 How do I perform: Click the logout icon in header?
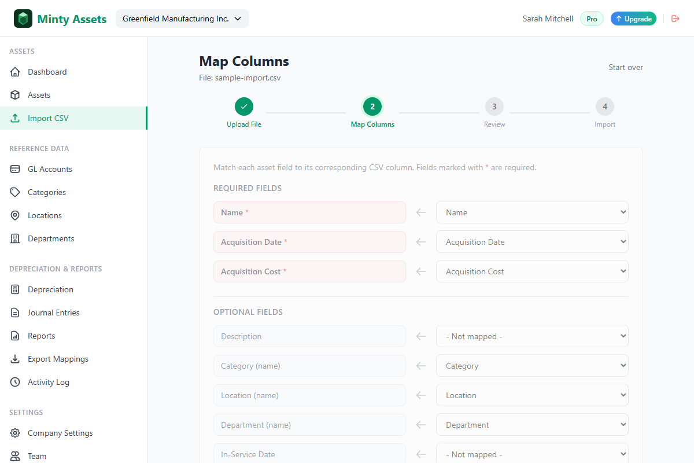(675, 19)
